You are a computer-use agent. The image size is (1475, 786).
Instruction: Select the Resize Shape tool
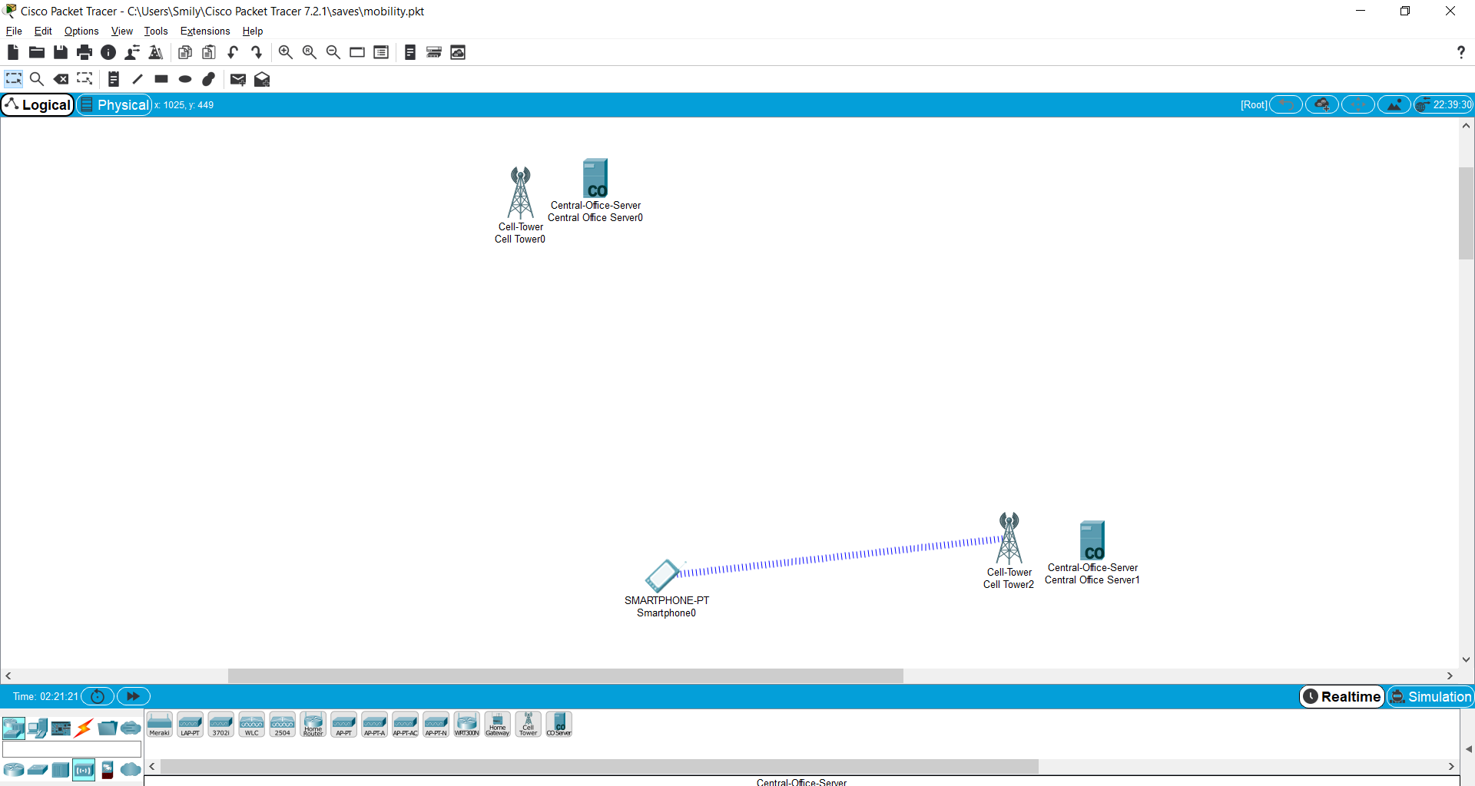coord(85,79)
